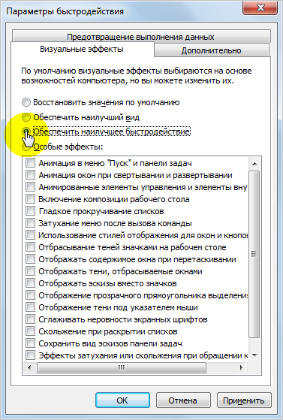Image resolution: width=283 pixels, height=420 pixels.
Task: Toggle Отображать содержимое окна при перетаскивании
Action: tap(30, 259)
